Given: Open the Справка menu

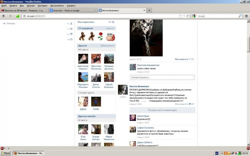Looking at the screenshot, I should (71, 6).
